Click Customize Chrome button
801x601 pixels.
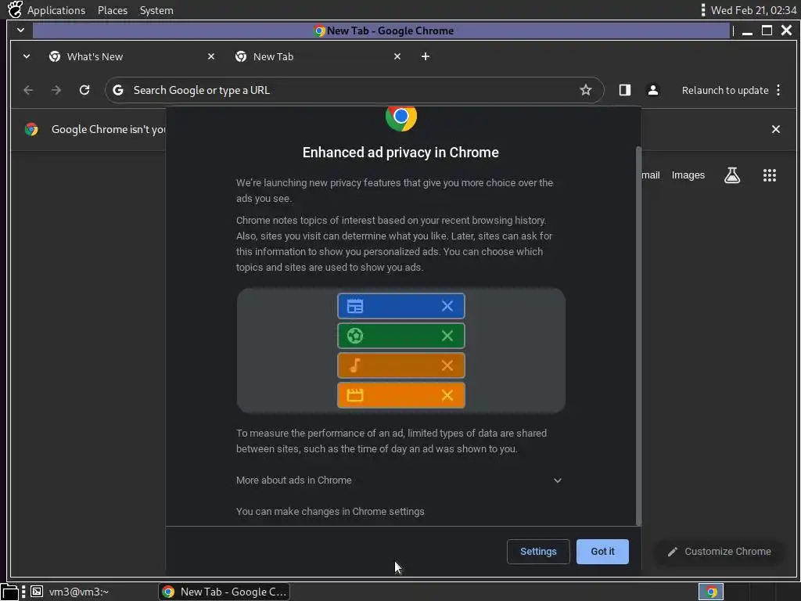tap(719, 552)
